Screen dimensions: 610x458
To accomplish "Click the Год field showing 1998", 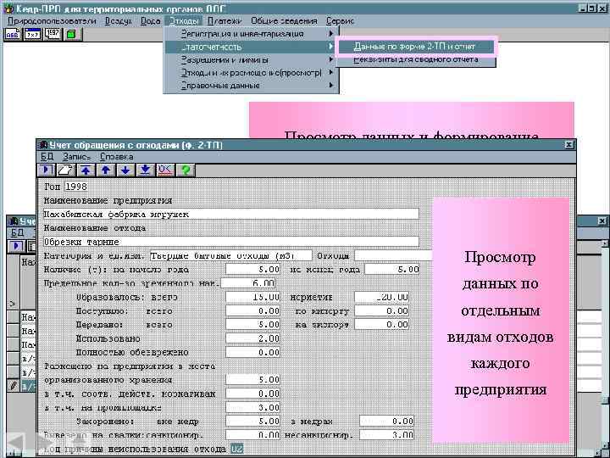I will coord(76,187).
